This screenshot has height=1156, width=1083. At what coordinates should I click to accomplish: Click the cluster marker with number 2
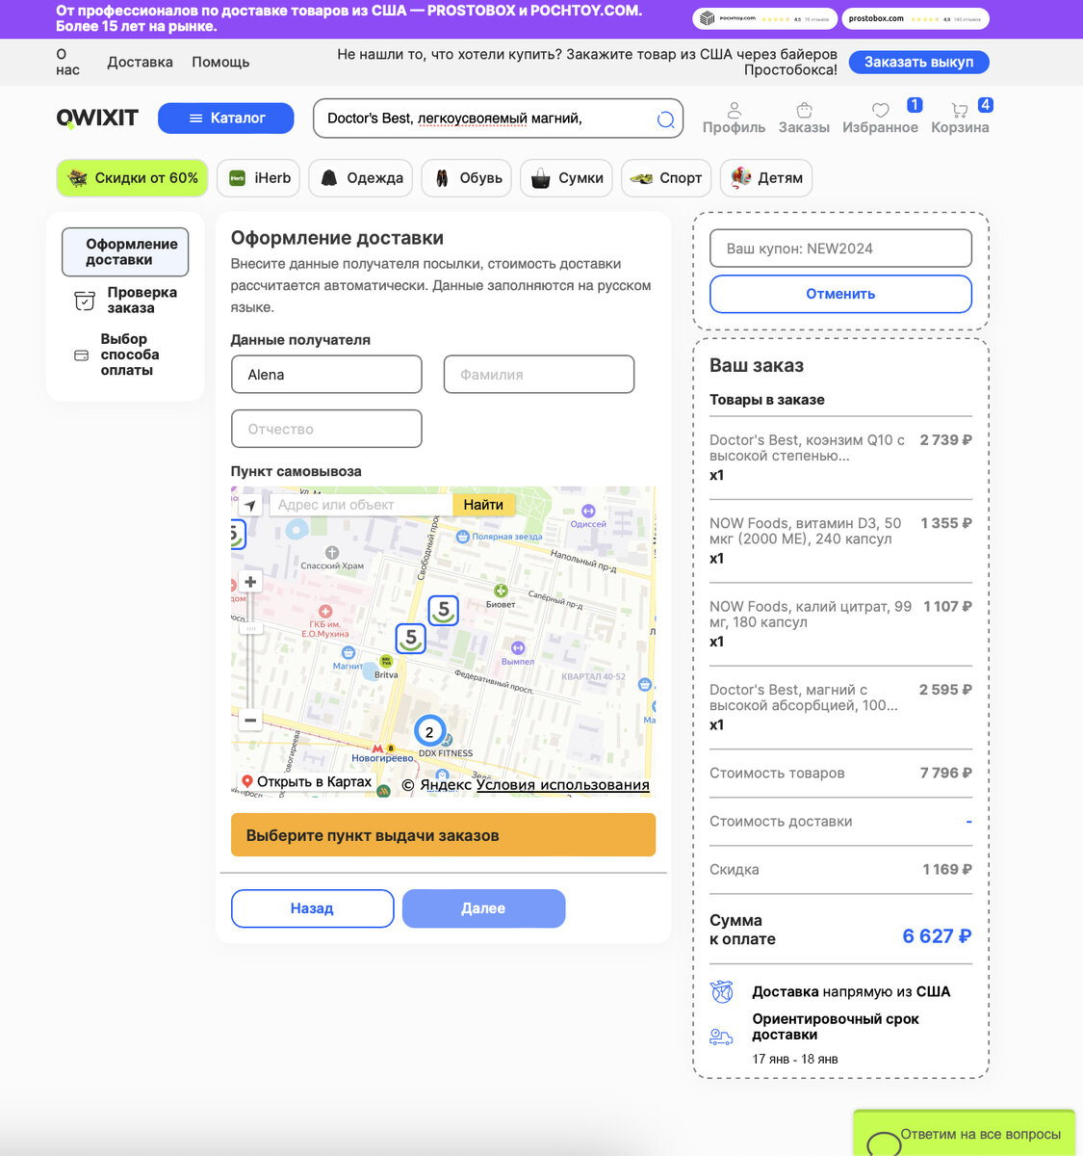click(x=429, y=731)
